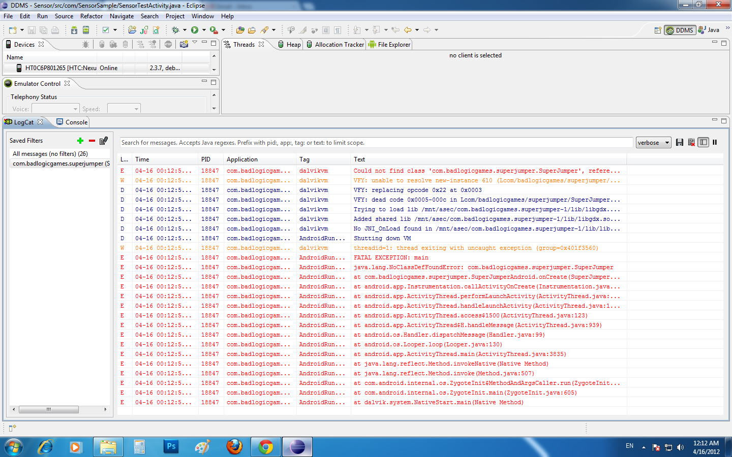Click the Saved Filters horizontal scrollbar
Viewport: 732px width, 457px height.
coord(59,409)
